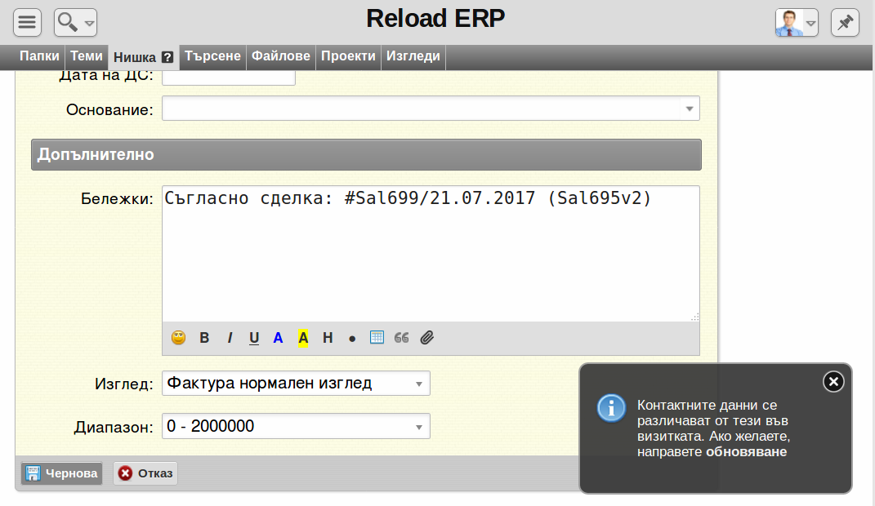Screen dimensions: 875x506
Task: Open the hamburger main menu
Action: (x=27, y=23)
